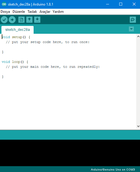Upload sketch with the arrow button
Screen dimensions: 140x172
click(x=12, y=20)
